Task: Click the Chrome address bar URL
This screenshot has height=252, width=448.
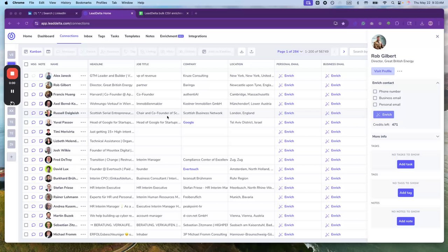Action: [65, 23]
